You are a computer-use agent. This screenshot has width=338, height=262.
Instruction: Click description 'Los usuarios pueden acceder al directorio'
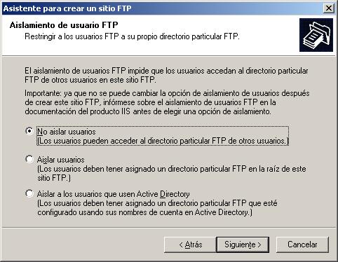[163, 141]
